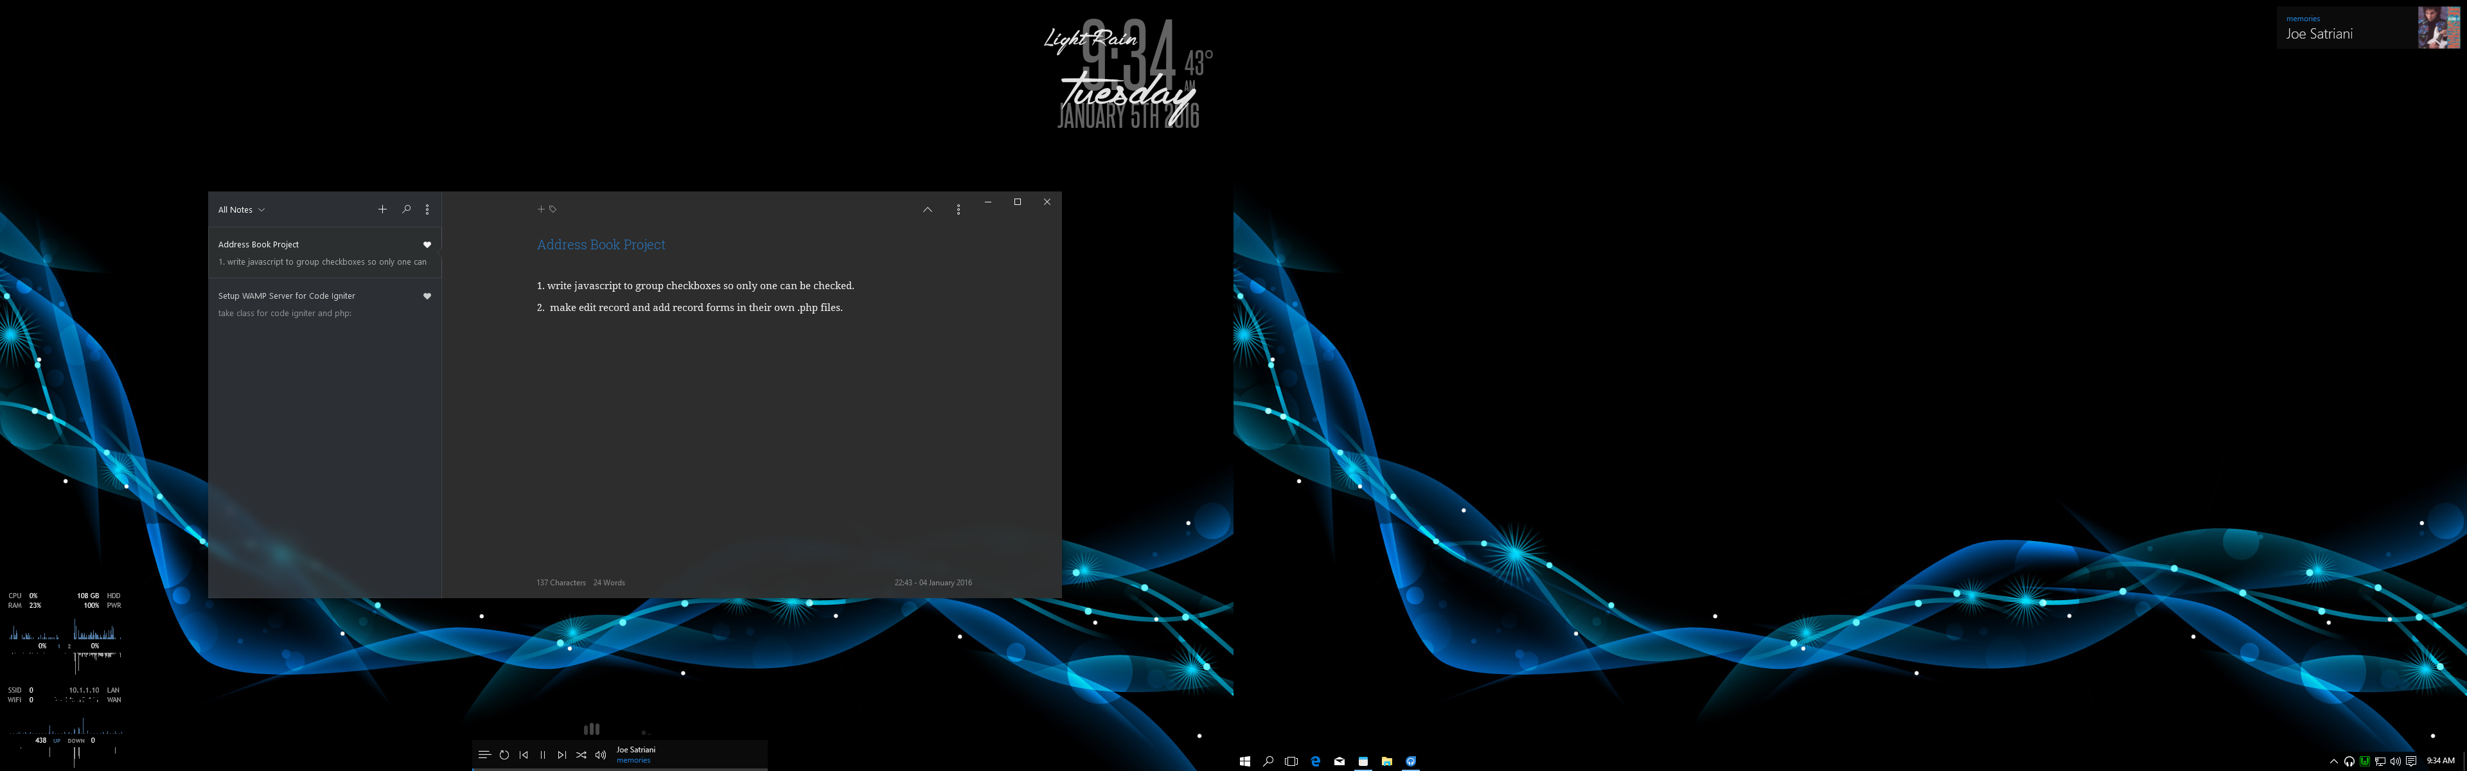Open the notes list options menu
This screenshot has height=771, width=2467.
click(427, 209)
